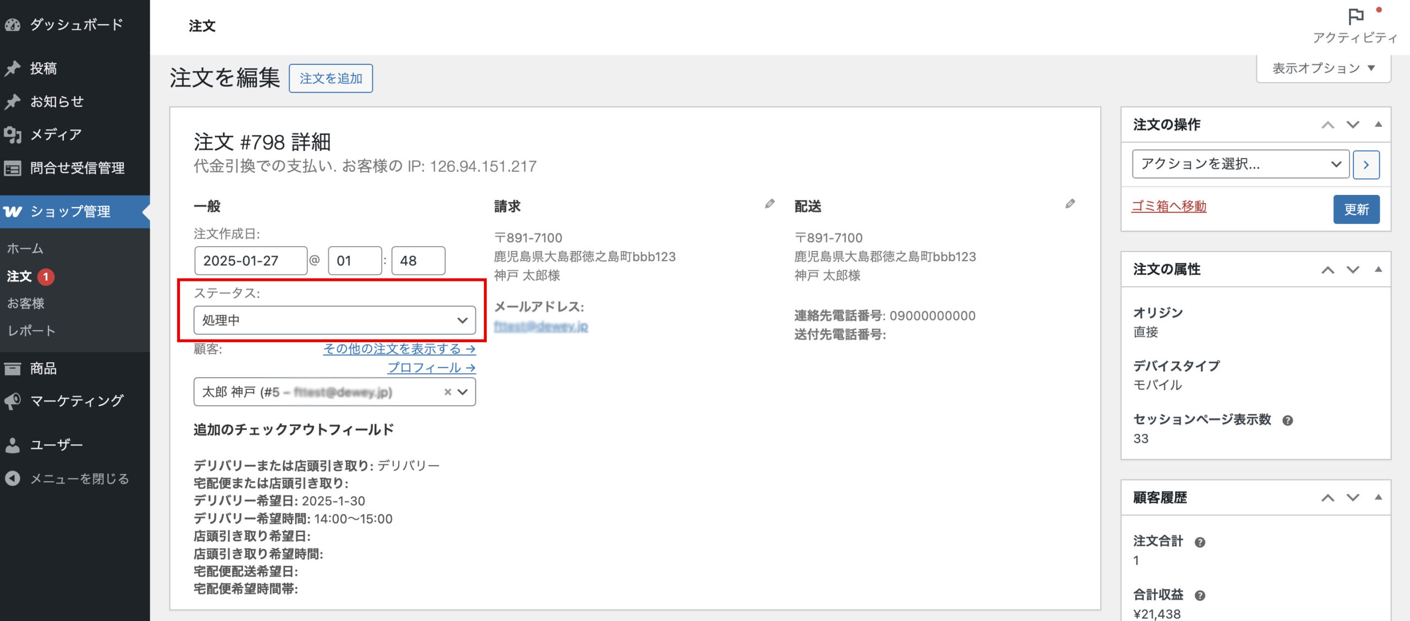The width and height of the screenshot is (1410, 621).
Task: Click session page views help icon
Action: (1287, 421)
